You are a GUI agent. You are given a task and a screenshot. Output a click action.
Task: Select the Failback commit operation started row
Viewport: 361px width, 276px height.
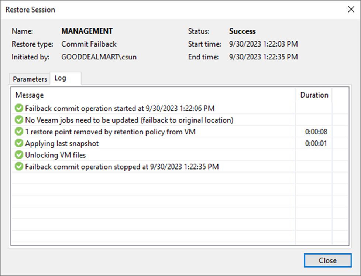[x=180, y=108]
